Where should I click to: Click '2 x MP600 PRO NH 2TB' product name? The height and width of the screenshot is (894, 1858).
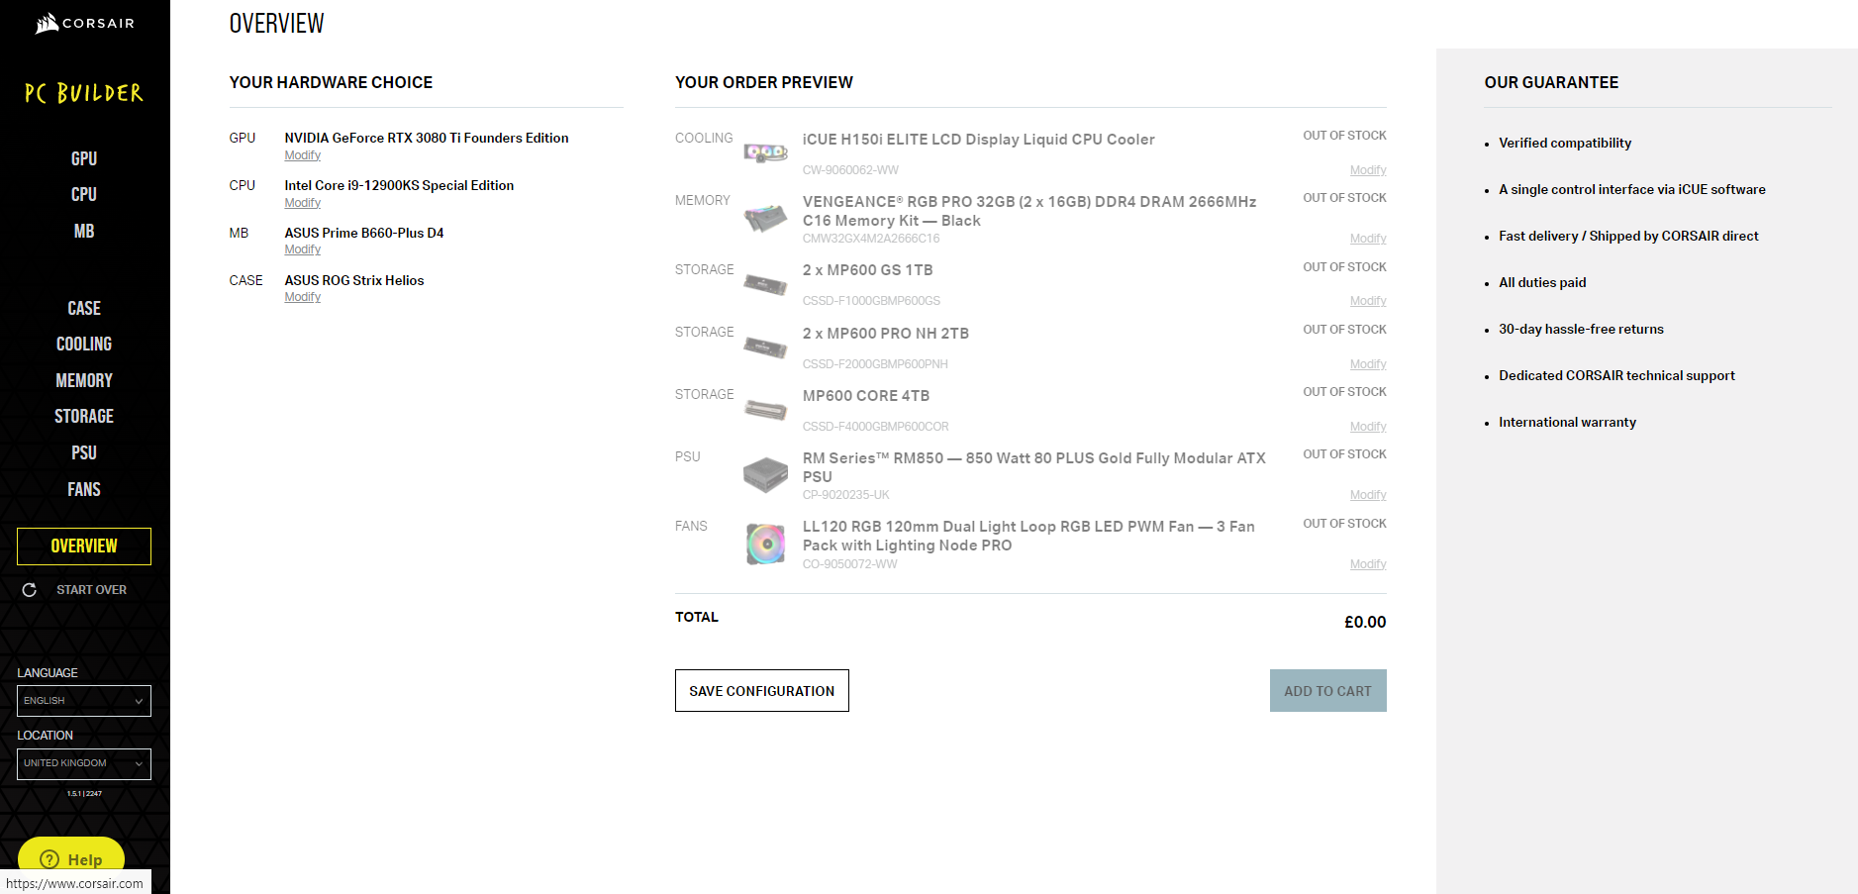(886, 334)
